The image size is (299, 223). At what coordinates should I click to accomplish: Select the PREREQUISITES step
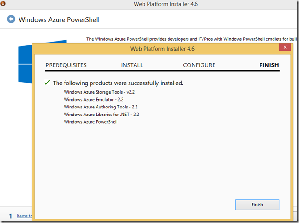tap(66, 65)
